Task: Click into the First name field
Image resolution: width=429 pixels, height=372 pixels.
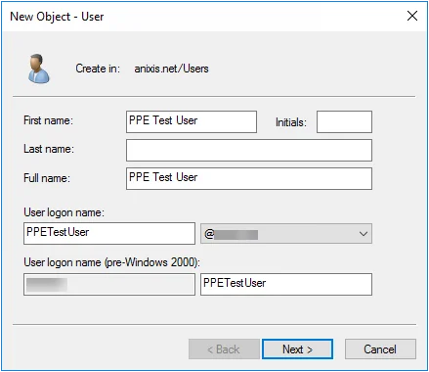Action: click(x=192, y=121)
